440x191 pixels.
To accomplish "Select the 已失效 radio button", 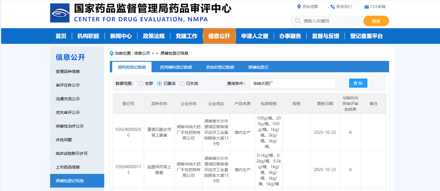I will [x=181, y=83].
